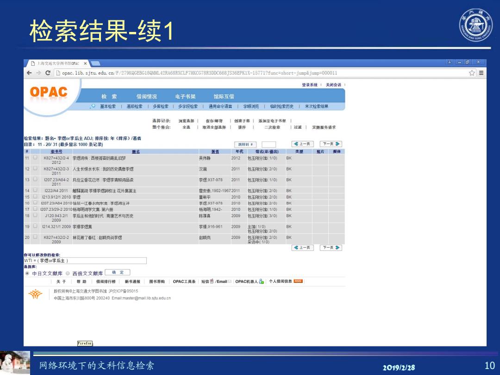Click the orange library logo in footer

35,294
